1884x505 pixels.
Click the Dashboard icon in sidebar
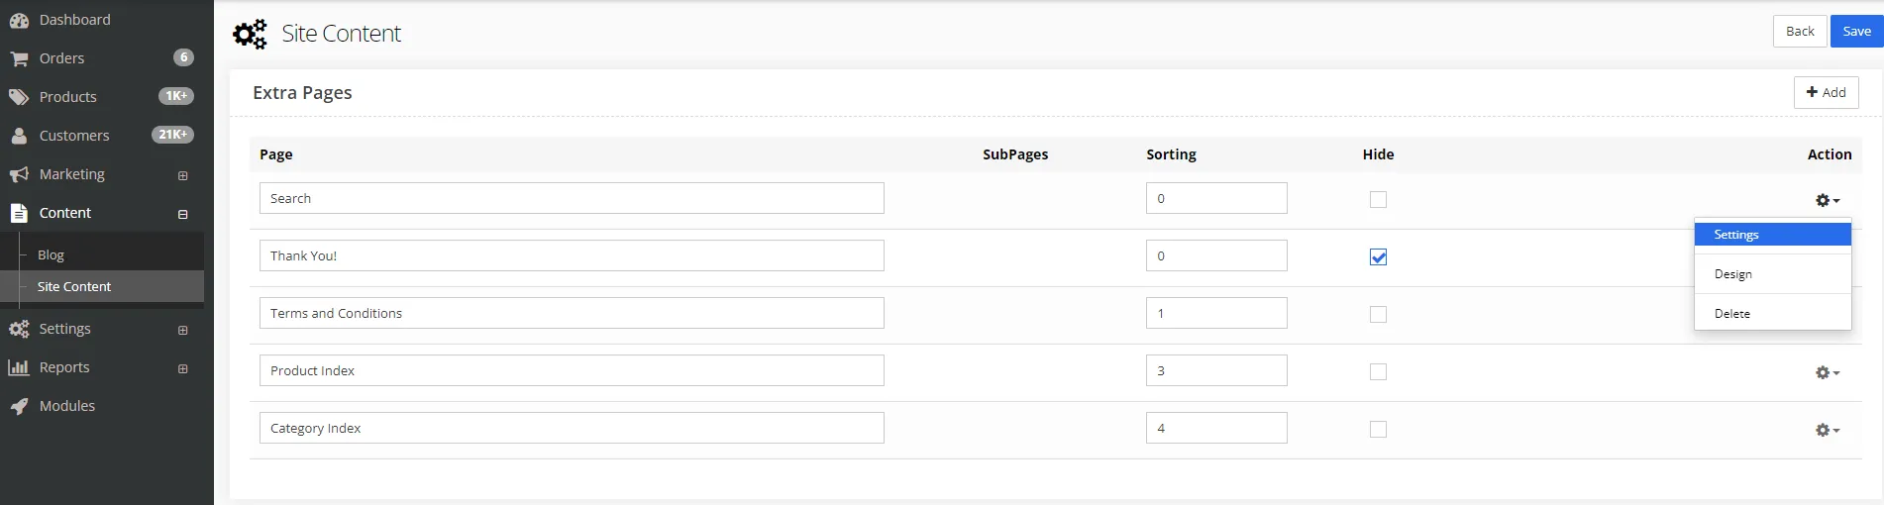coord(19,20)
